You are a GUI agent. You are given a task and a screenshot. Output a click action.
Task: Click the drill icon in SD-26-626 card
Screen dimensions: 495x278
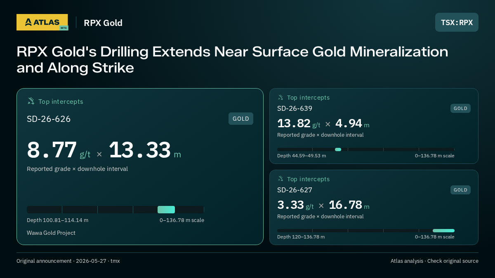point(31,101)
